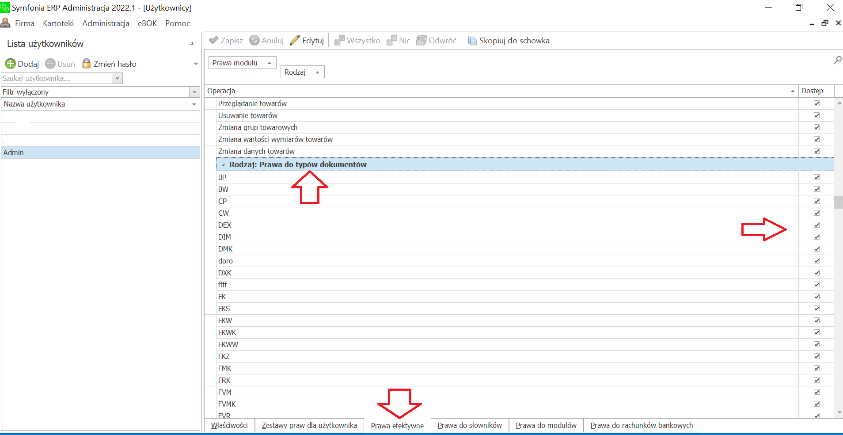This screenshot has height=435, width=843.
Task: Select the Admin user in list
Action: click(x=100, y=153)
